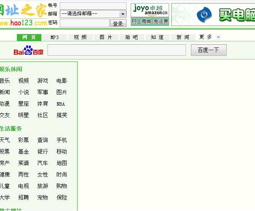
Task: Click the 登录 login button
Action: [x=118, y=23]
